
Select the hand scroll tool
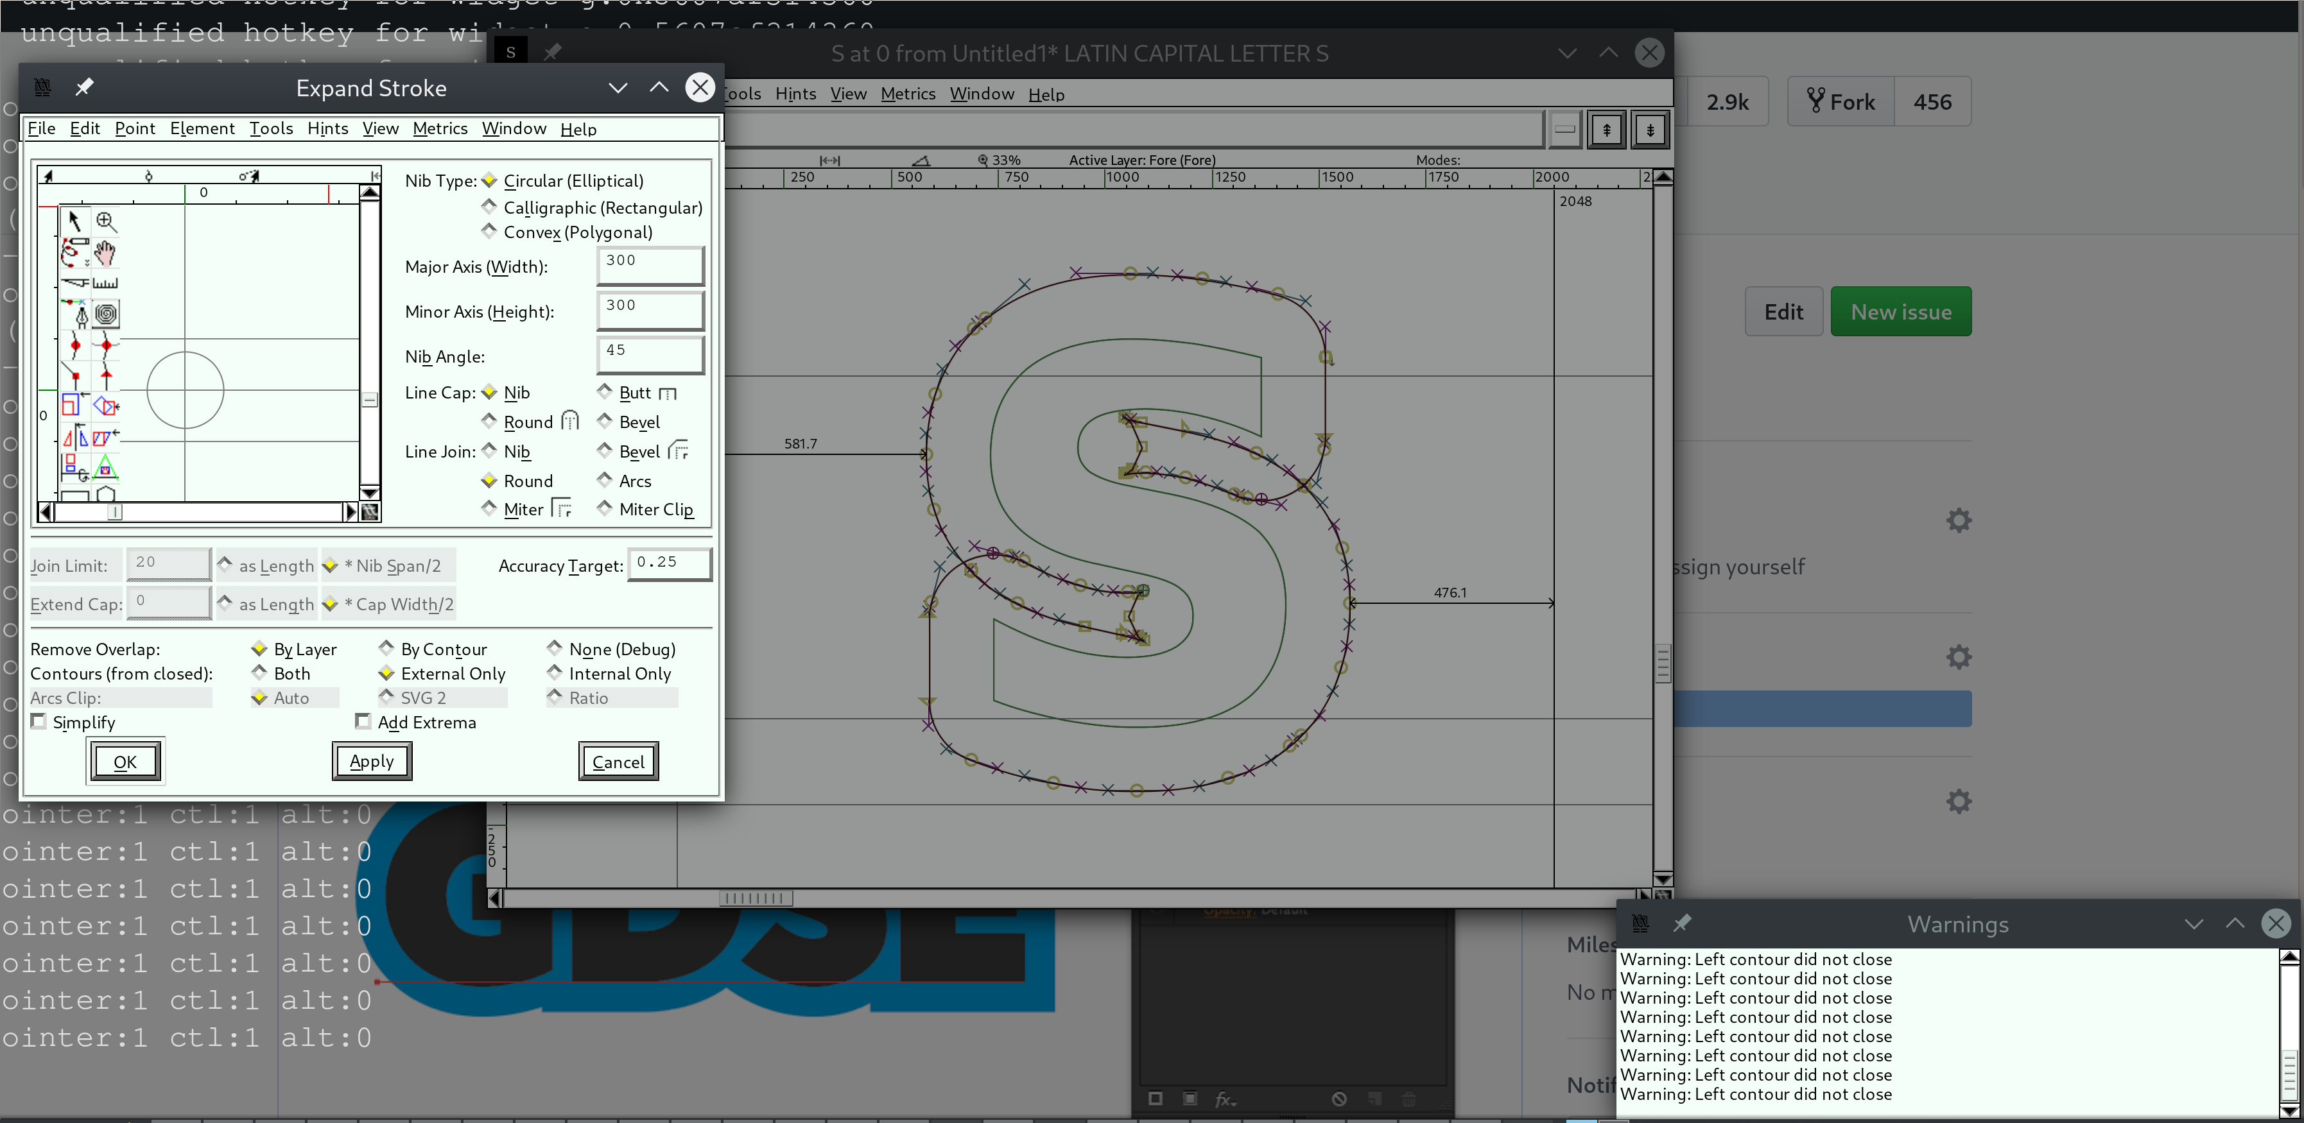coord(107,253)
